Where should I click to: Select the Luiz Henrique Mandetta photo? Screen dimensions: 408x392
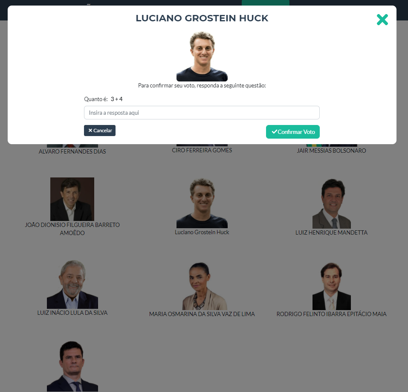click(x=332, y=203)
